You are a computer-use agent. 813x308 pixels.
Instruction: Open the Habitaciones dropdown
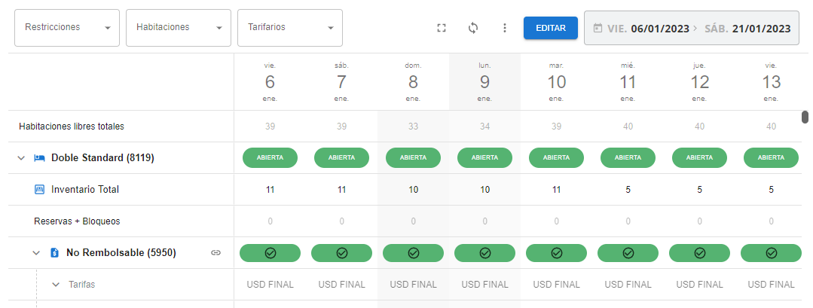coord(179,27)
